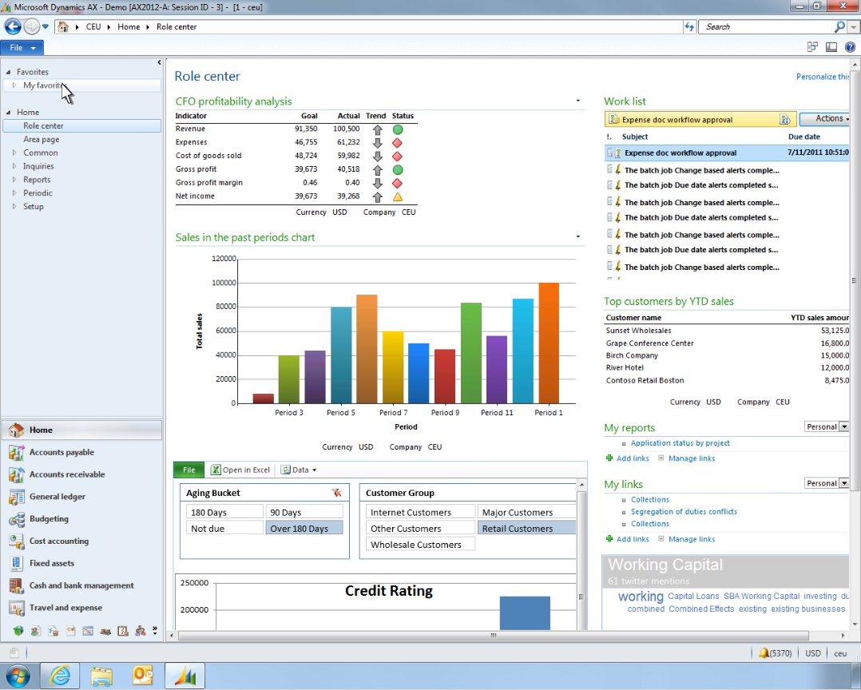
Task: Open Internet Explorer from the taskbar
Action: click(x=61, y=676)
